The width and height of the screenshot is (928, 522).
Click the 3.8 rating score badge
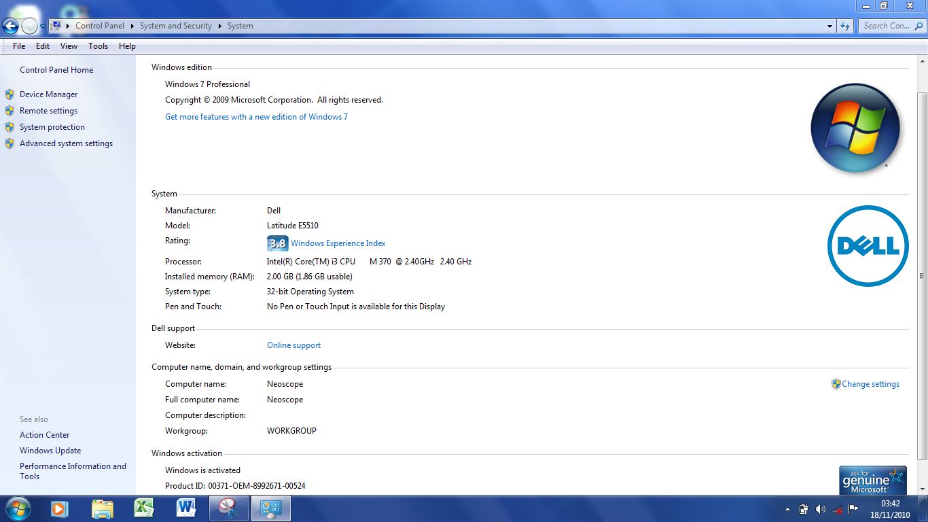coord(277,243)
